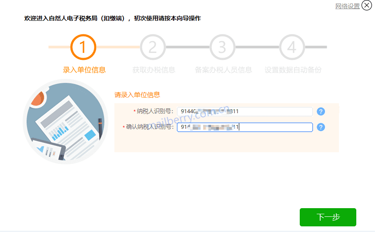Select step 4 circle icon
The width and height of the screenshot is (375, 232).
point(292,47)
